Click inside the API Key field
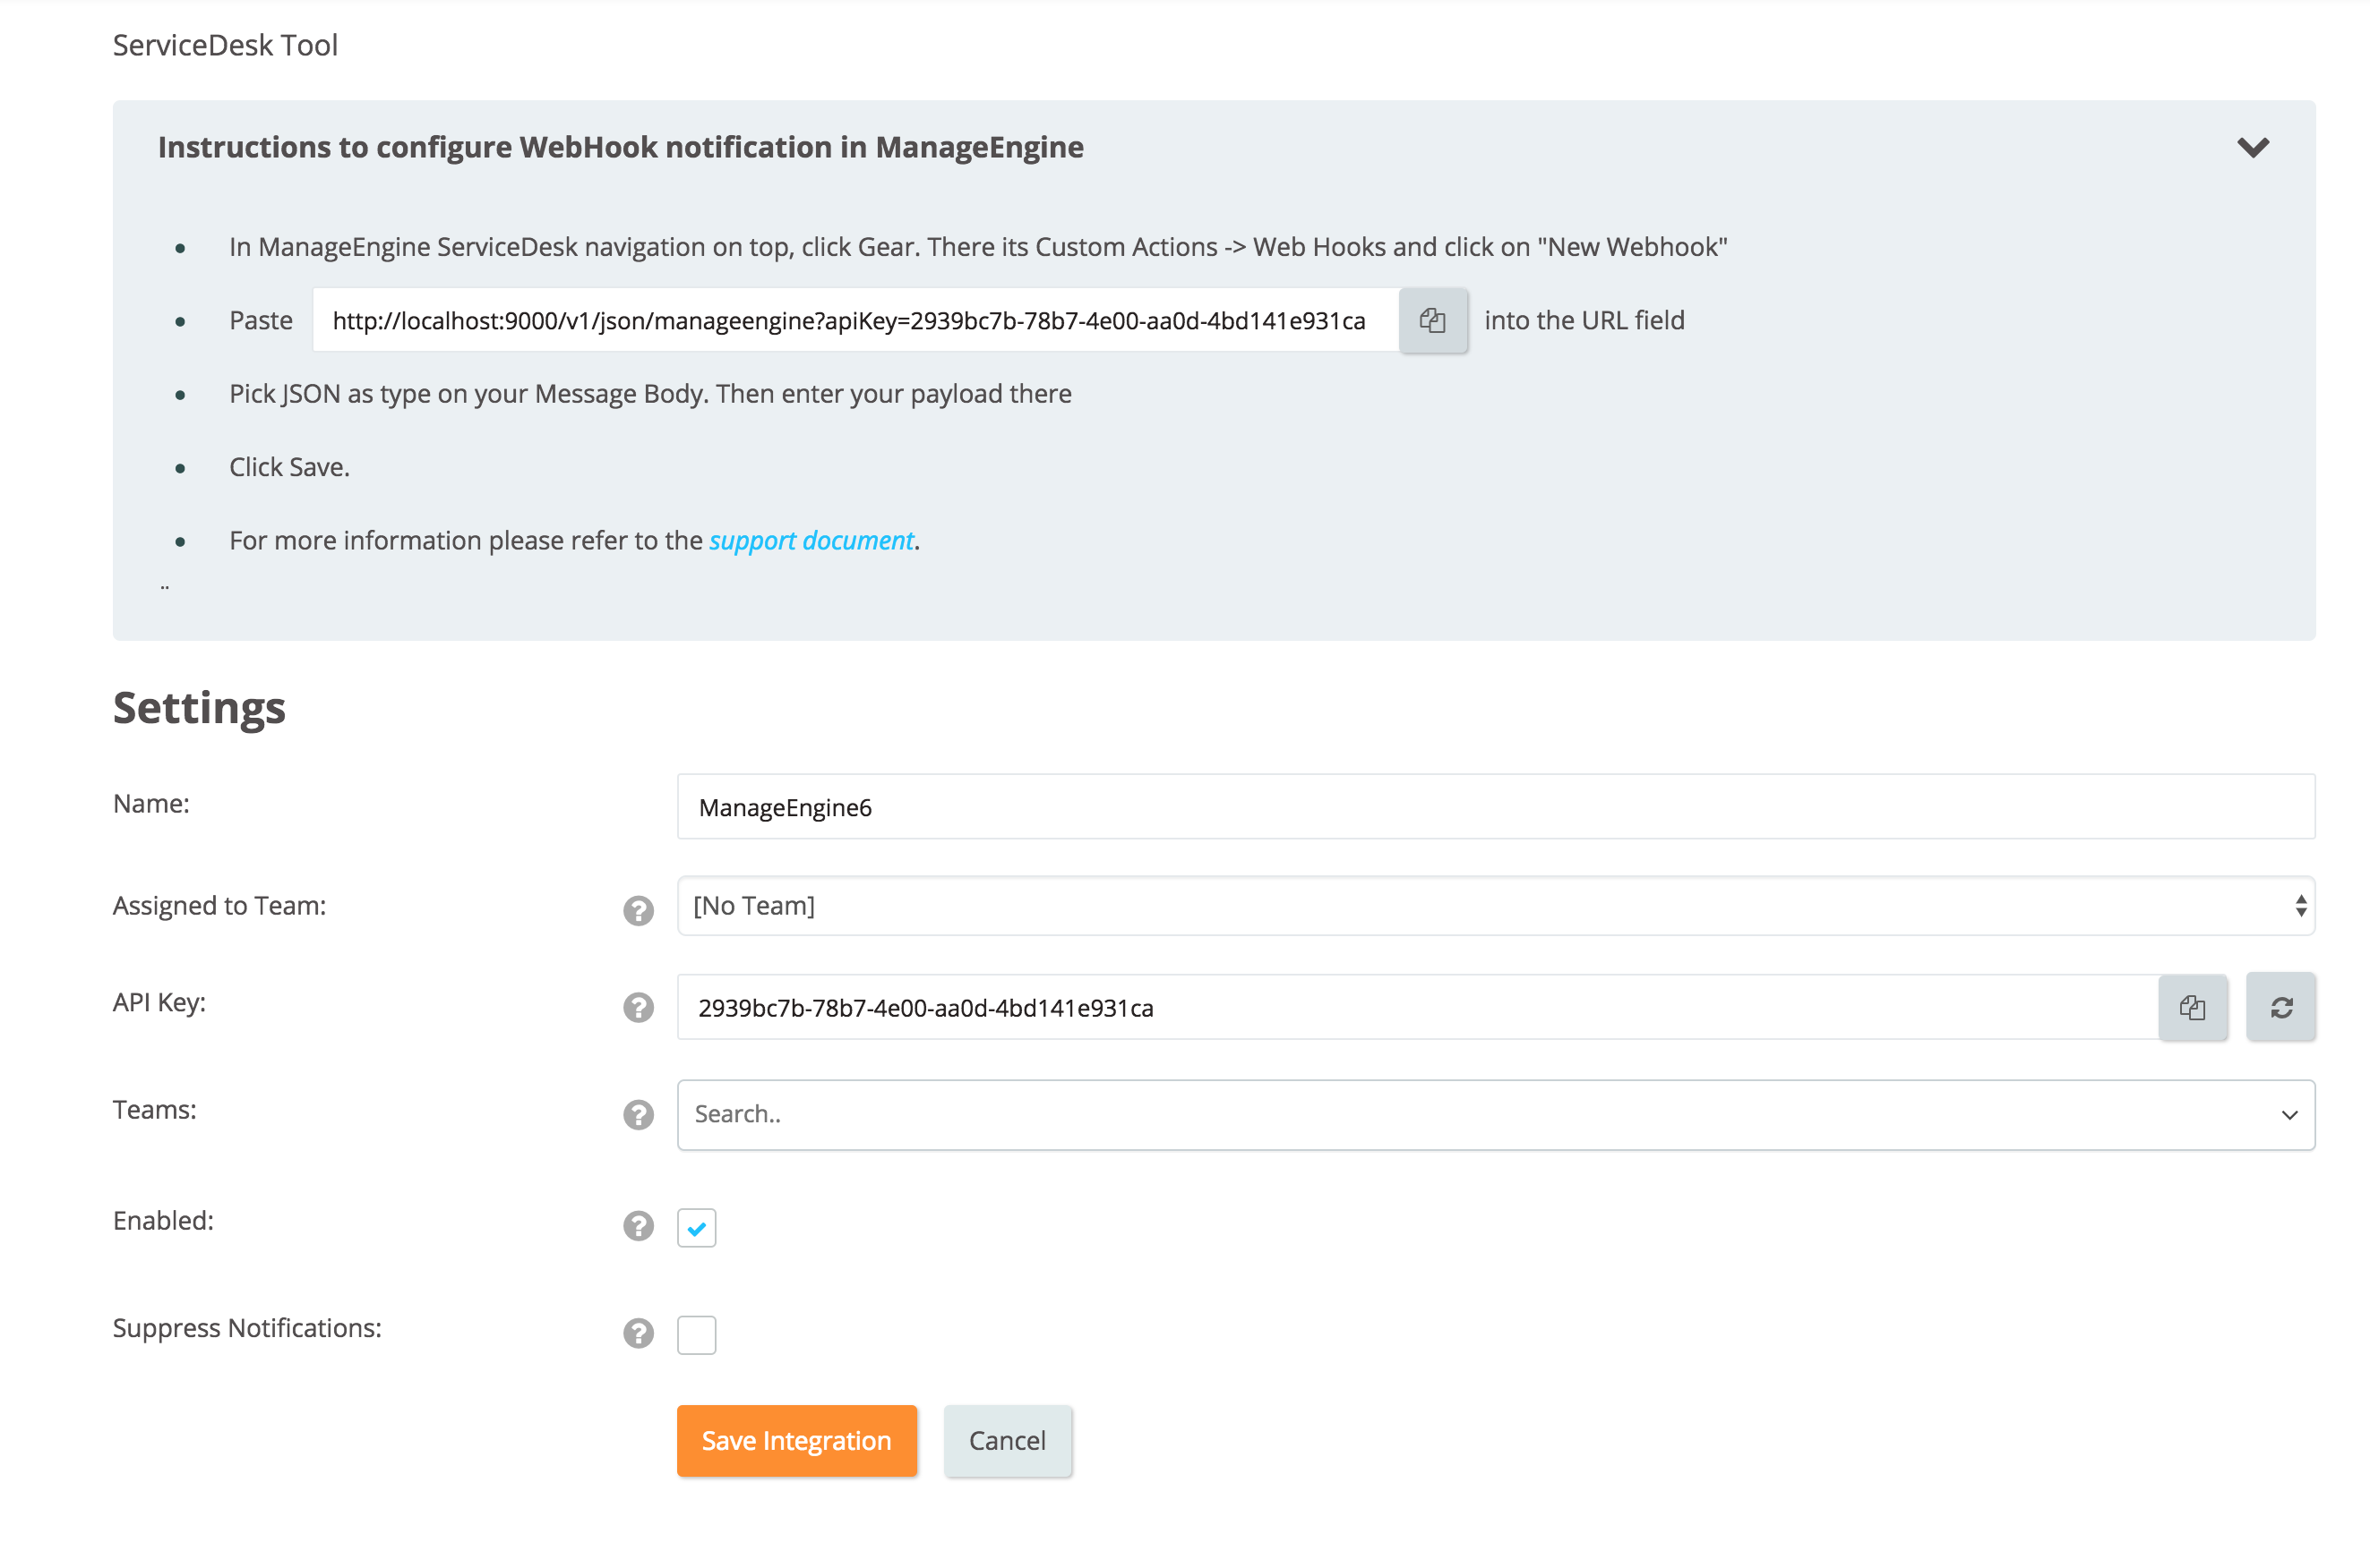The image size is (2370, 1568). pyautogui.click(x=1415, y=1007)
